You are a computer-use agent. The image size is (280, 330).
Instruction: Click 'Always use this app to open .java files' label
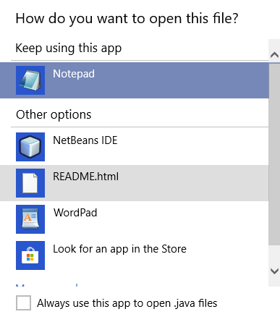click(127, 303)
